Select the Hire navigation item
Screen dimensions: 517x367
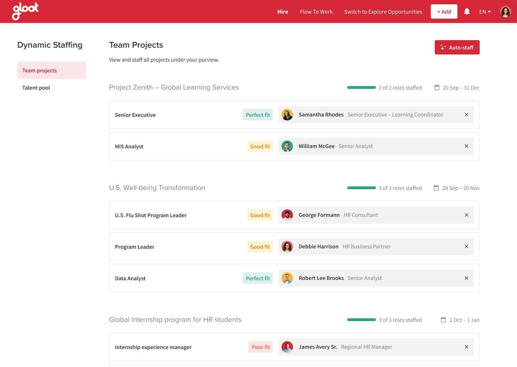point(283,11)
